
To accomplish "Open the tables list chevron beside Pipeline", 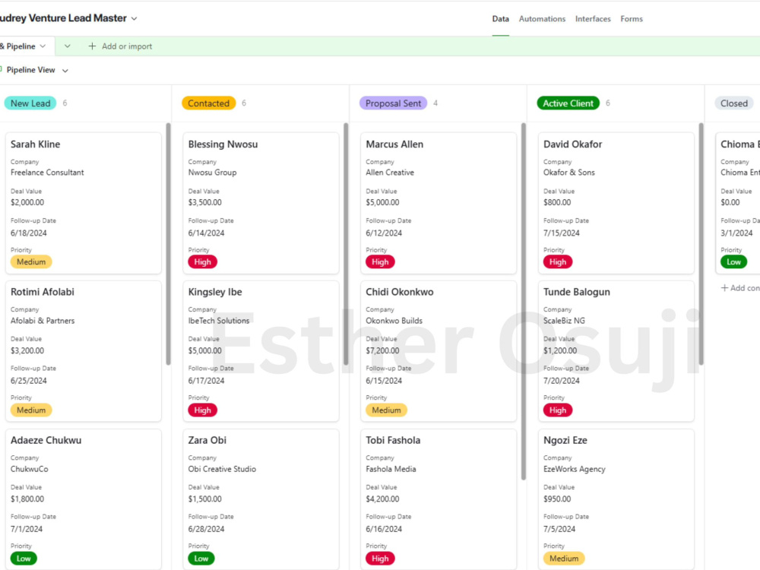I will [x=68, y=46].
